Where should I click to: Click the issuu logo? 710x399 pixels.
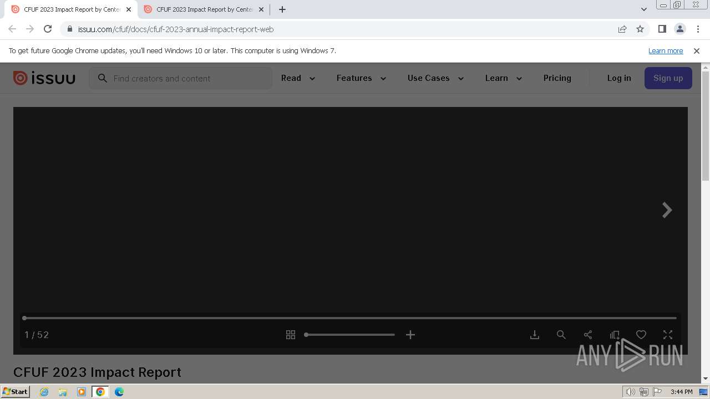[x=44, y=78]
